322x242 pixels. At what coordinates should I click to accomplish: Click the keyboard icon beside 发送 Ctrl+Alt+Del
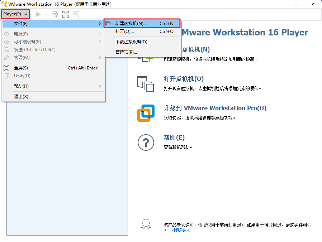(6, 50)
